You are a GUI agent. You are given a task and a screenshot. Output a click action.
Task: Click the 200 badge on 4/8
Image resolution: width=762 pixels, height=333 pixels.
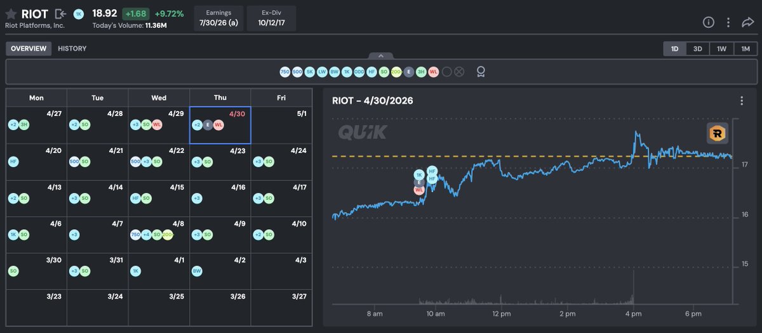168,235
